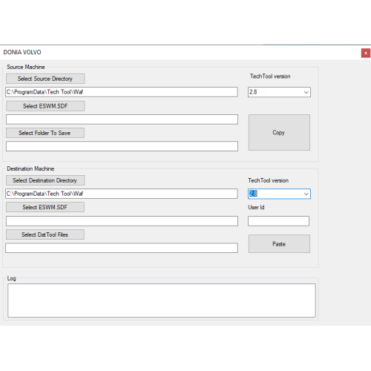Focus the DatTool files path field

coord(122,248)
